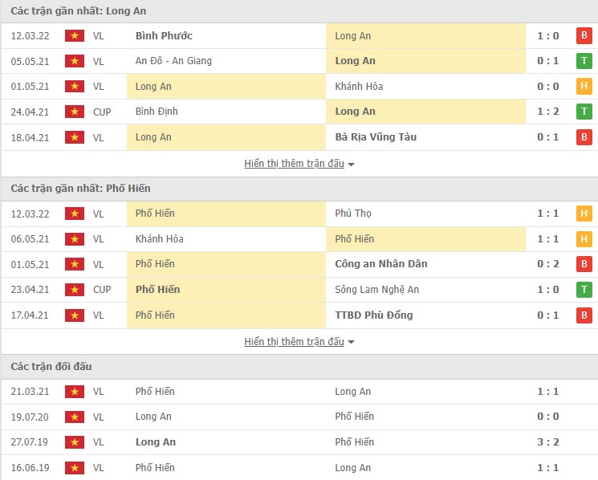Click Vietnam flag on 21.03.21 head-to-head row
The image size is (598, 480).
coord(75,392)
